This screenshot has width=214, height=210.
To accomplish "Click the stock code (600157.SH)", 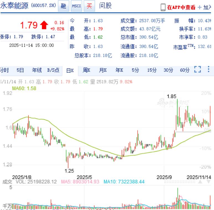I will (x=43, y=6).
